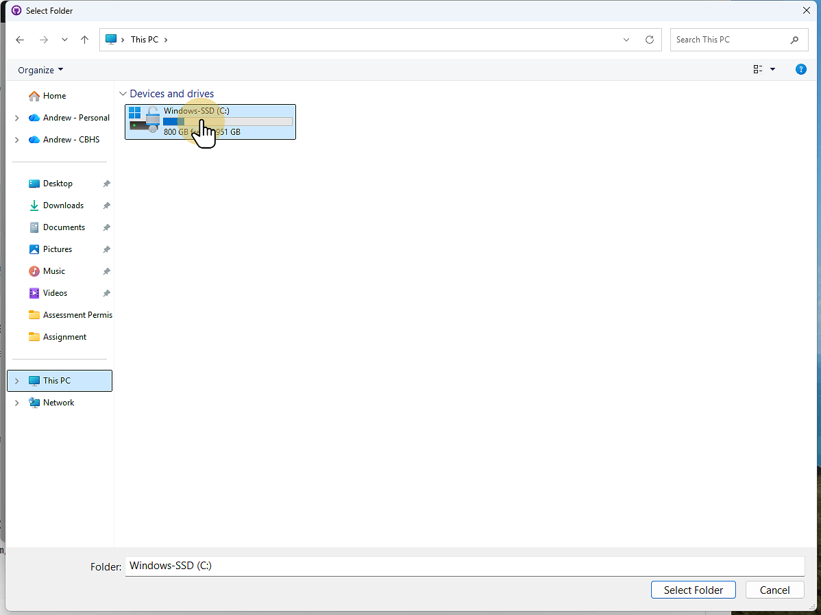The width and height of the screenshot is (821, 615).
Task: Unpin Desktop using its pin icon
Action: tap(106, 184)
